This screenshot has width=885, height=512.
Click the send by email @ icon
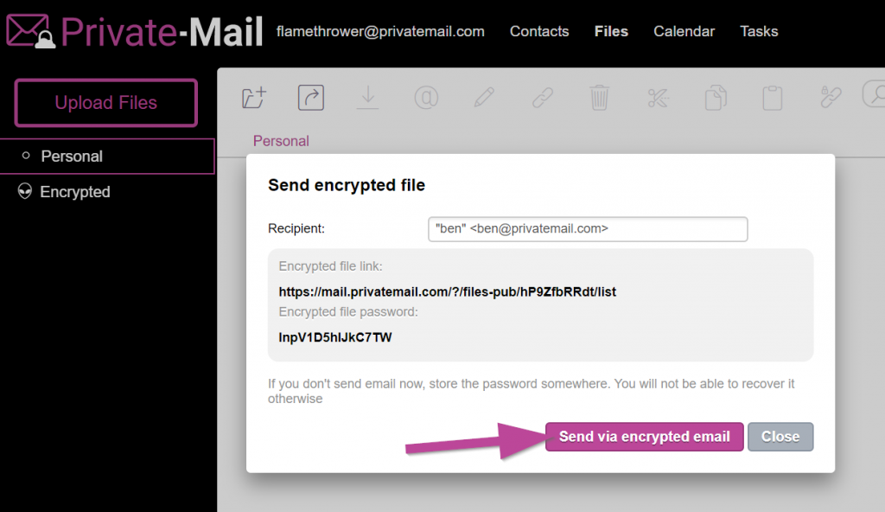coord(426,98)
